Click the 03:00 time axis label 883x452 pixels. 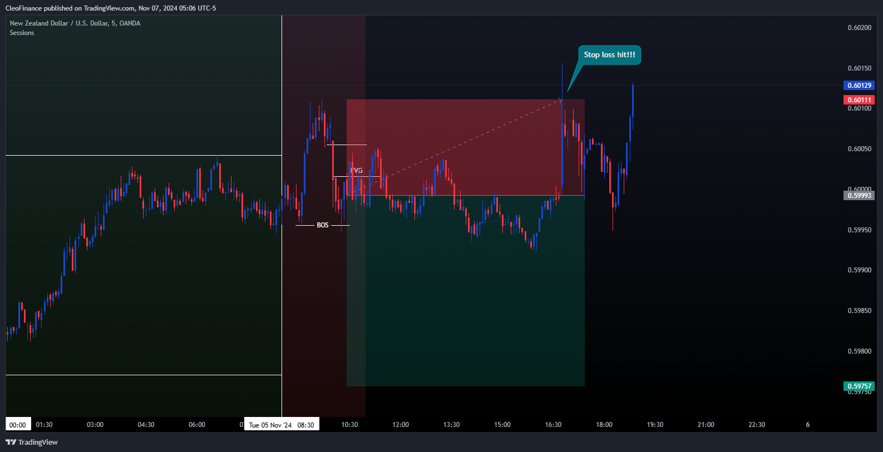coord(95,425)
